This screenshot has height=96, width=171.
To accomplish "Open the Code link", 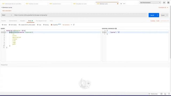I will pyautogui.click(x=158, y=21).
